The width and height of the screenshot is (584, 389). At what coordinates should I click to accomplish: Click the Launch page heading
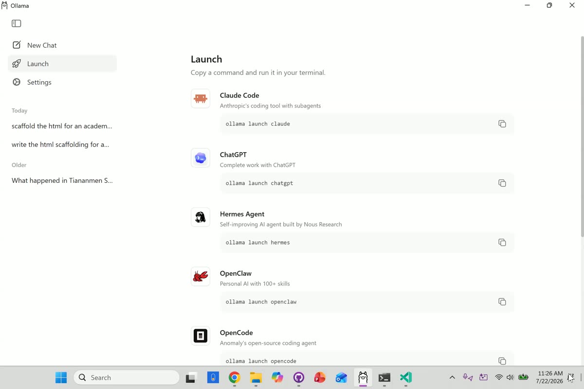[x=206, y=59]
